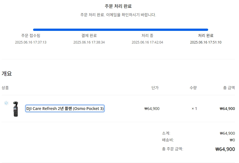Click the × 1 quantity value
The height and width of the screenshot is (163, 239).
tap(194, 109)
